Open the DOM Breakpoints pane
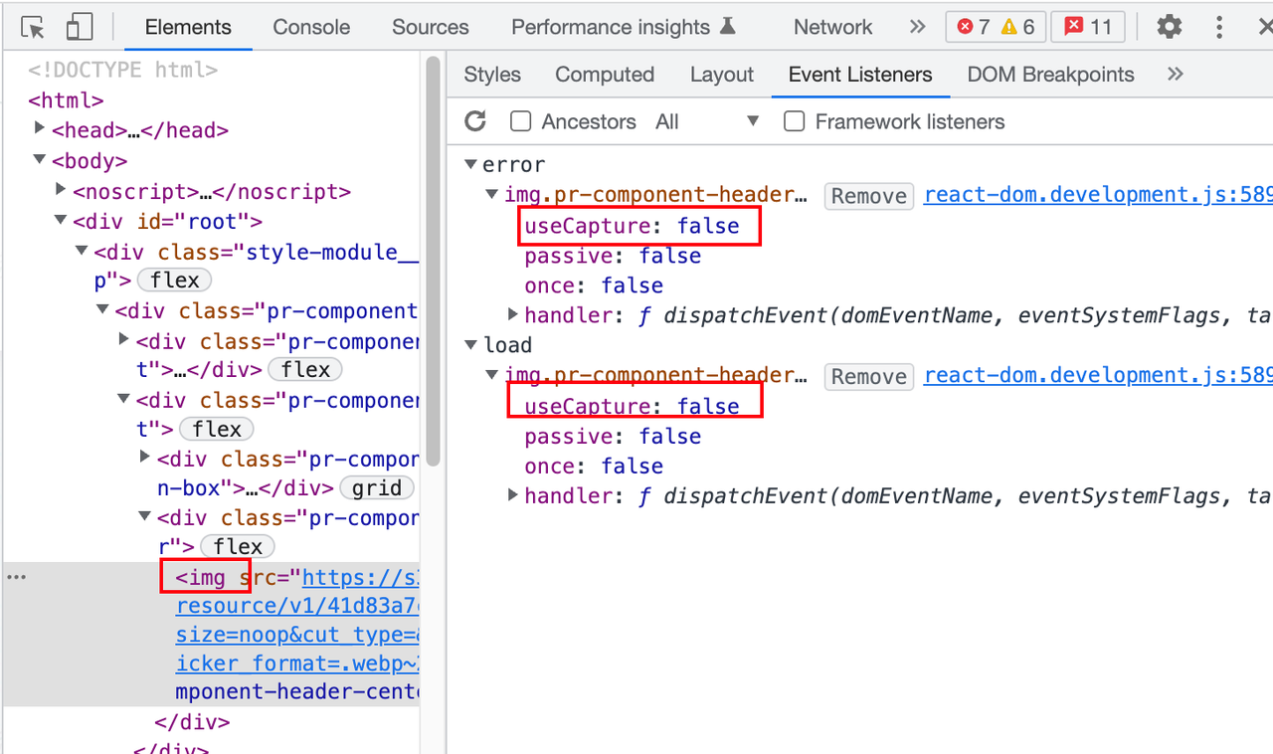Viewport: 1273px width, 754px height. (1050, 75)
